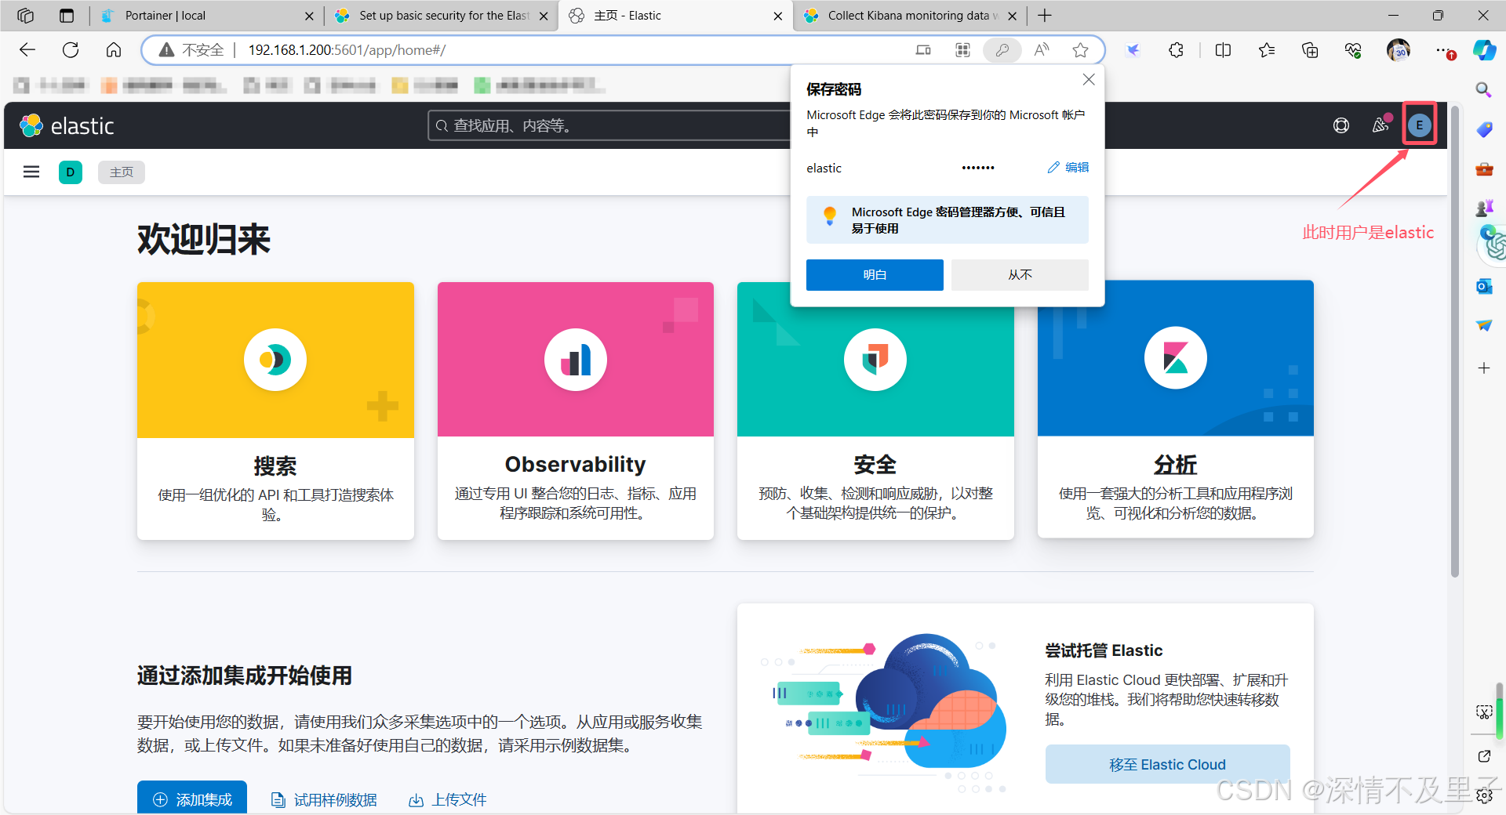
Task: Switch to Set up basic security tab
Action: click(x=442, y=16)
